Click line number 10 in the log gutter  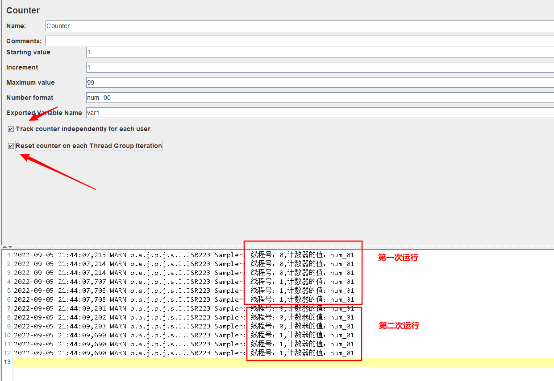7,335
